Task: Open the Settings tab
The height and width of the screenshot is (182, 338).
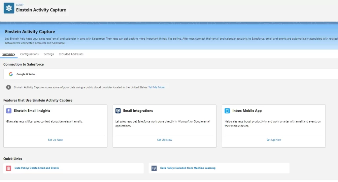Action: point(49,54)
